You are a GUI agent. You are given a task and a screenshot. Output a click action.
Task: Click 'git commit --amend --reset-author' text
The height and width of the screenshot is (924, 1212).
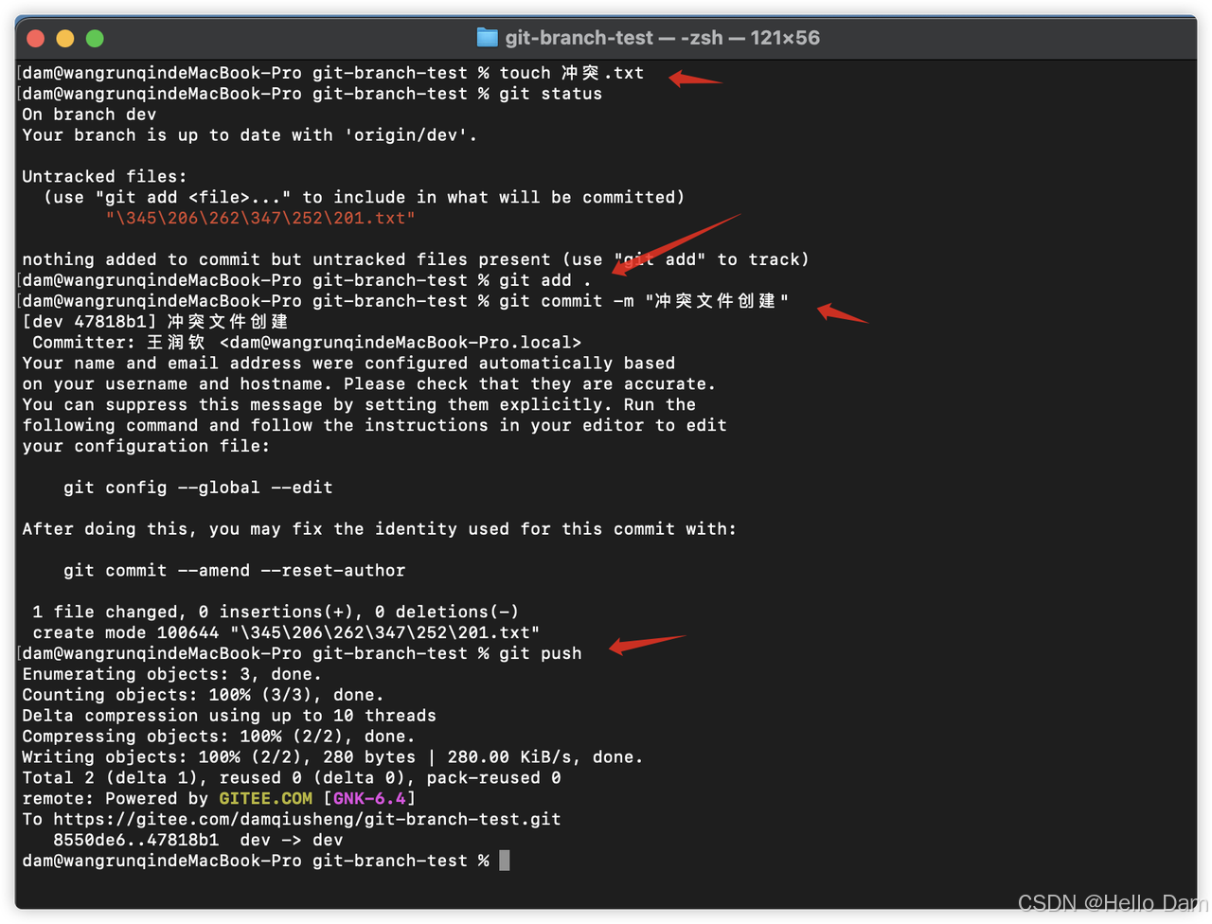pos(235,571)
